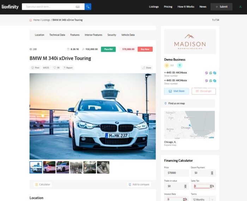This screenshot has width=247, height=201.
Task: Click the Messenger button
Action: (x=204, y=91)
